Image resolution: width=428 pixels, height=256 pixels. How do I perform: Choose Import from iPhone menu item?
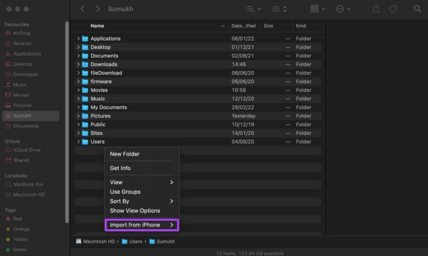click(142, 225)
